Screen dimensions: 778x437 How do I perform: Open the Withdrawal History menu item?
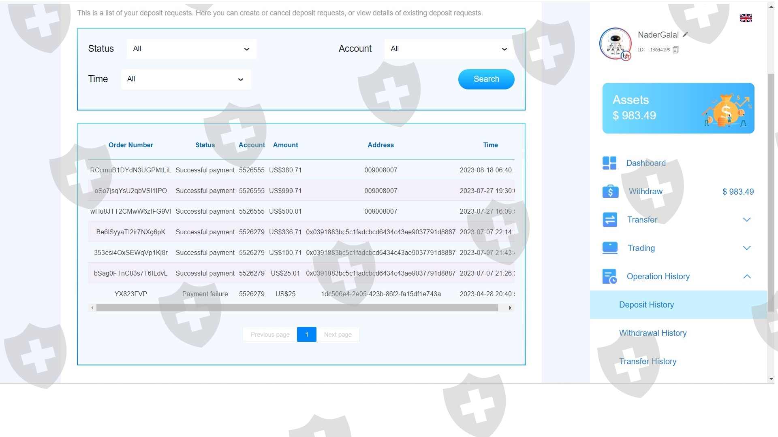click(x=652, y=333)
